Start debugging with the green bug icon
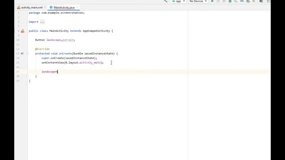Viewport: 285px width, 160px height. click(x=230, y=1)
